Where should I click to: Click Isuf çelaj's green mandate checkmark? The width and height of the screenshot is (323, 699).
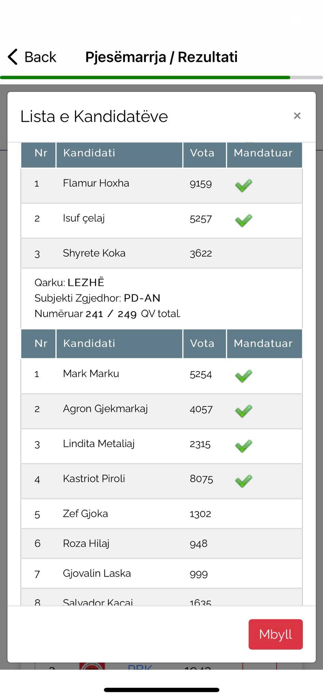point(243,220)
